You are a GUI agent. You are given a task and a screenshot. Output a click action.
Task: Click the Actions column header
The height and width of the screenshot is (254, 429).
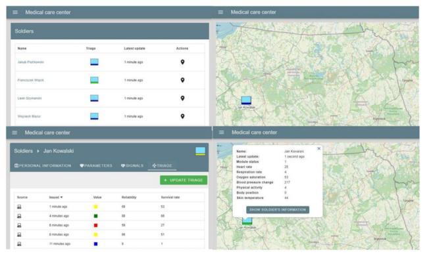pyautogui.click(x=182, y=49)
